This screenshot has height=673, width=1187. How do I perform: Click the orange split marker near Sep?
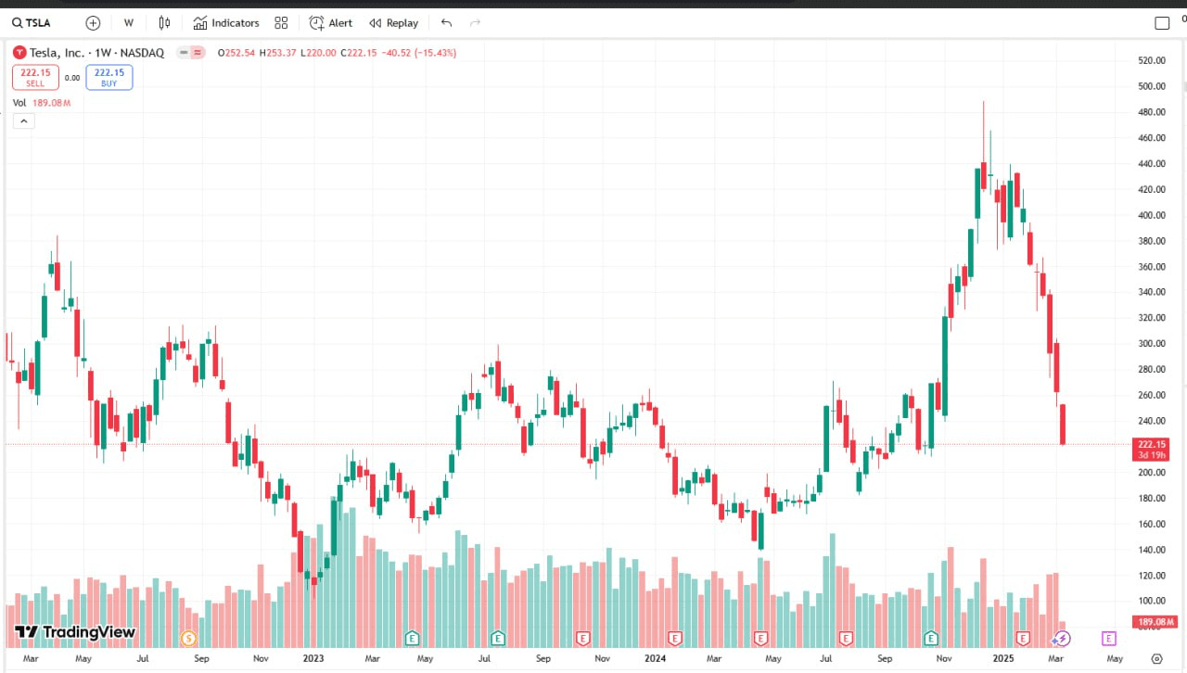coord(189,638)
